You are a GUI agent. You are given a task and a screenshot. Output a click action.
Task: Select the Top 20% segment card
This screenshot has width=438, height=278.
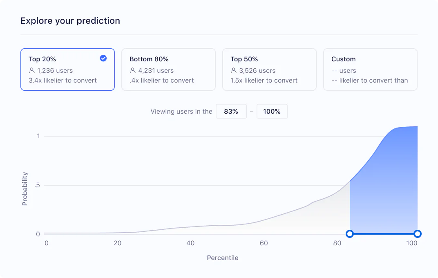[x=67, y=69]
